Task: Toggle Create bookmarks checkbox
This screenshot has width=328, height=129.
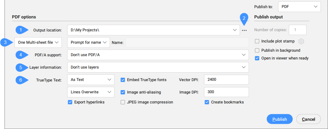Action: 207,102
